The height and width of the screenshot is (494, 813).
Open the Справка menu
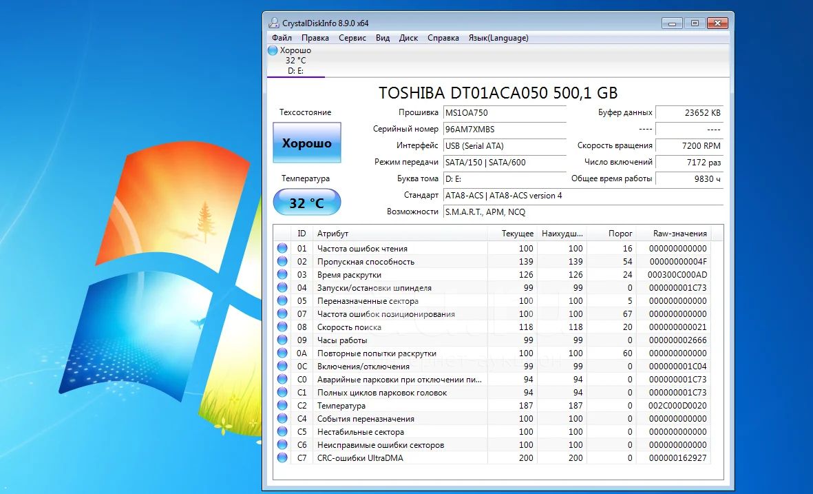coord(443,38)
